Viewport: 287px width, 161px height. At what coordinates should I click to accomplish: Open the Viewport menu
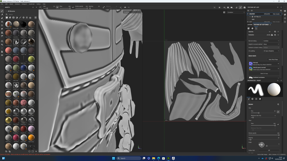tap(24, 4)
